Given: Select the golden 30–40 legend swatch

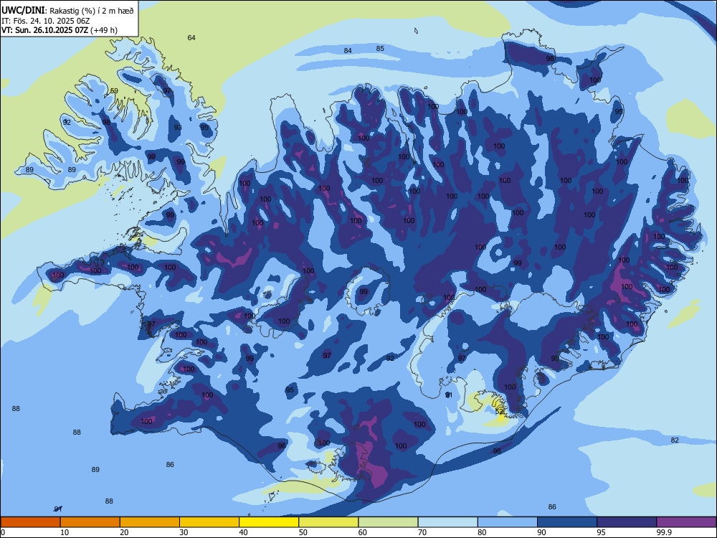Looking at the screenshot, I should click(209, 522).
